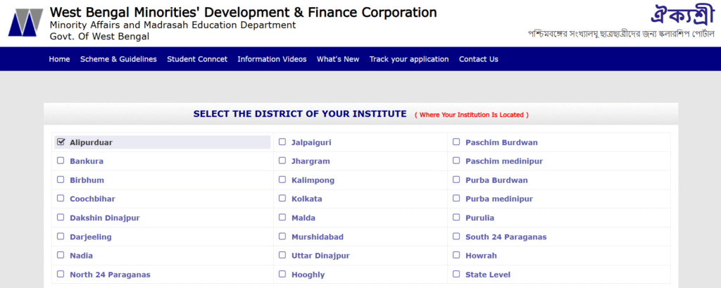Tick the Kolkata district checkbox

282,199
